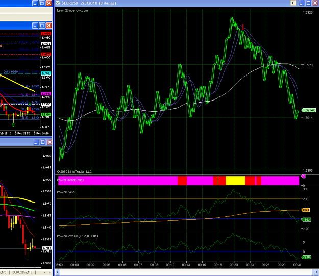The image size is (319, 276).
Task: Minimize the SEURUSD NinjaTrader chart window
Action: pyautogui.click(x=302, y=3)
